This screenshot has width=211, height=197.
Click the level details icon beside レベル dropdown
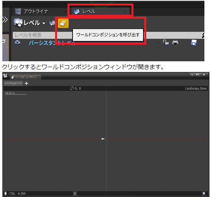pos(52,23)
